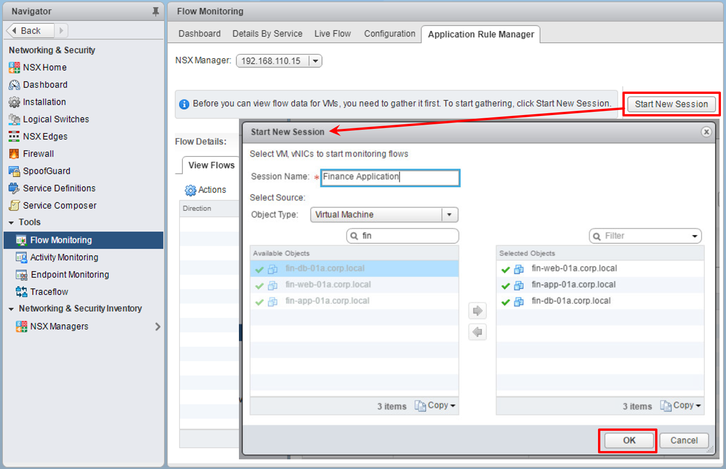Confirm the dialog with OK

coord(629,440)
